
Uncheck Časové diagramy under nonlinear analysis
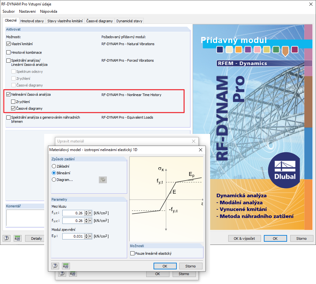tap(13, 108)
